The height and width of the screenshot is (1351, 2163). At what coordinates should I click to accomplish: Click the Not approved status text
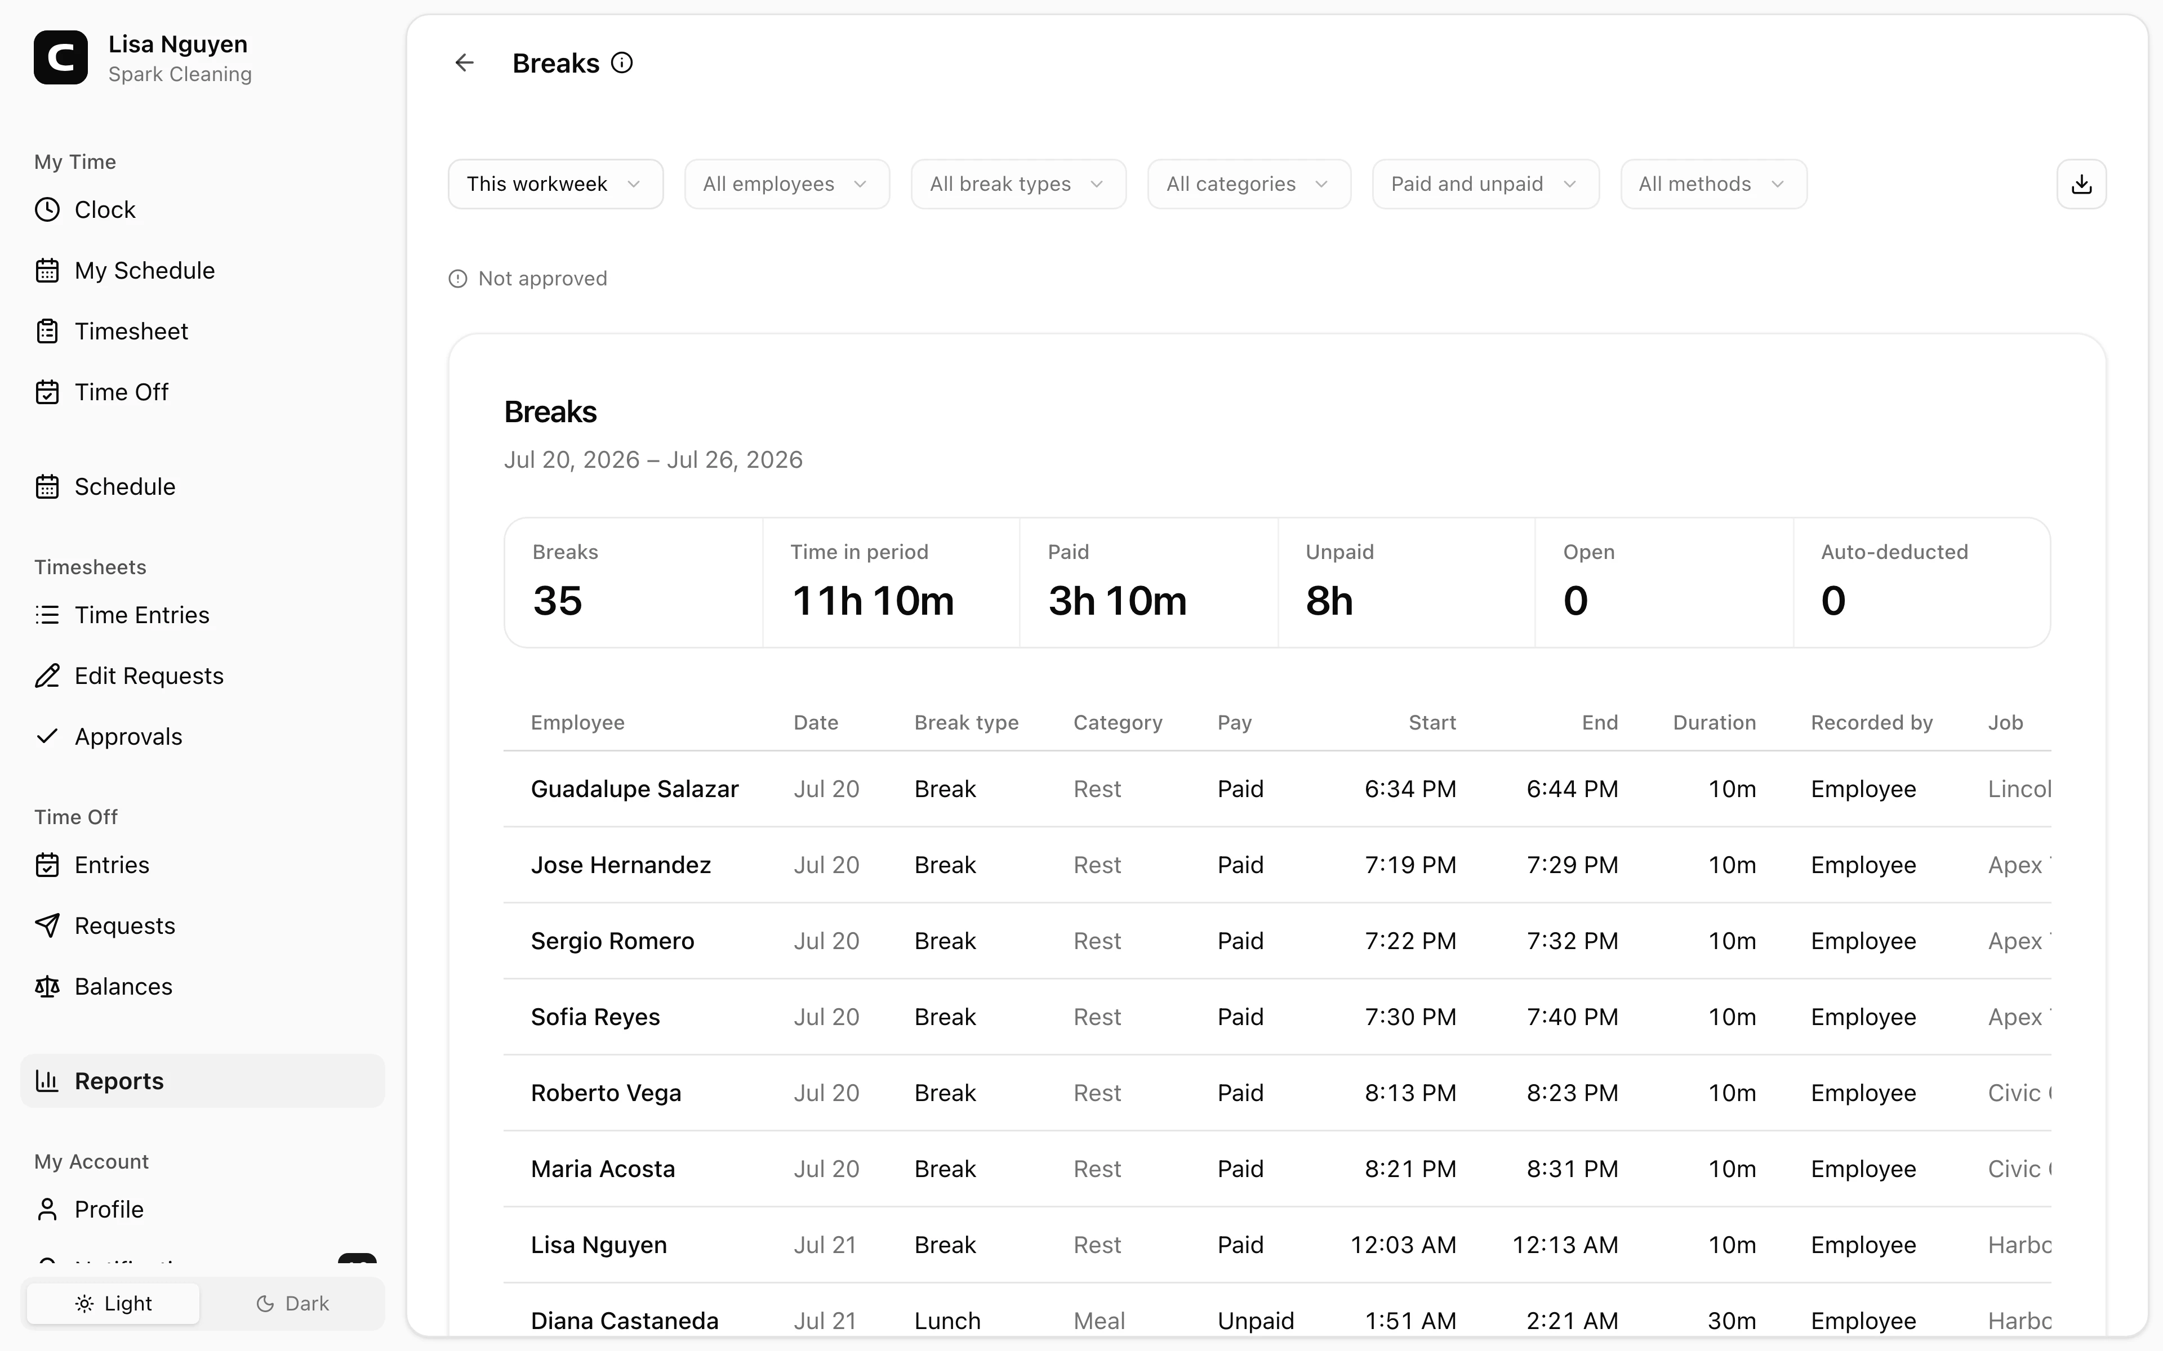pyautogui.click(x=544, y=280)
